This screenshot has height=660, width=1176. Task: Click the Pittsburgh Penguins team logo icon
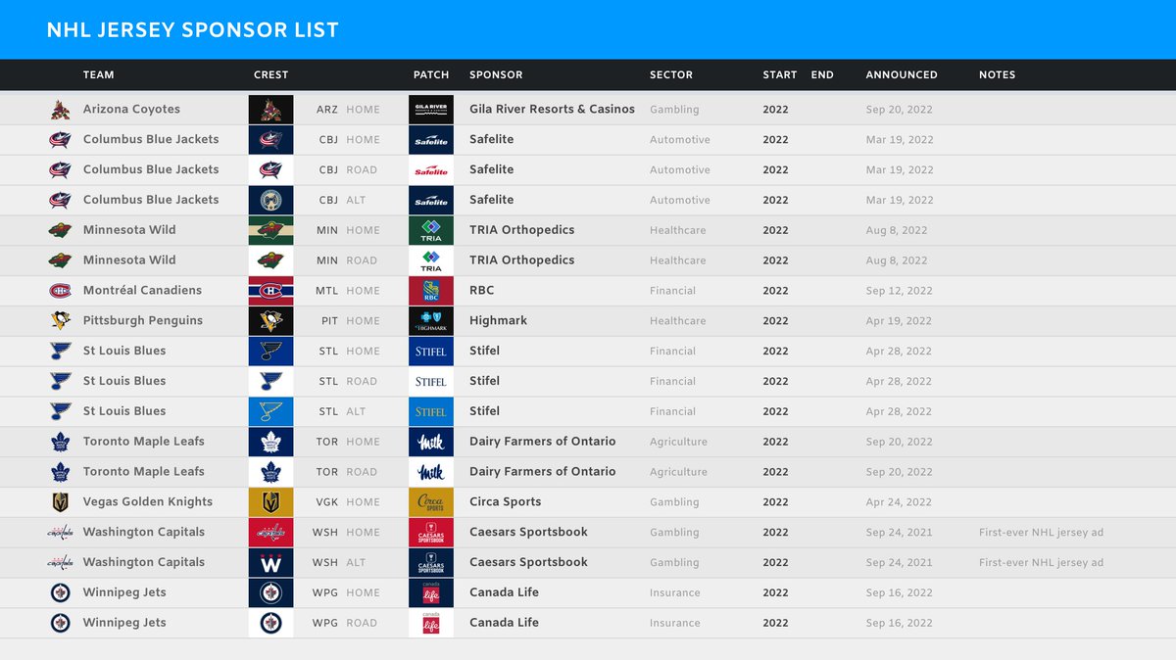point(61,321)
